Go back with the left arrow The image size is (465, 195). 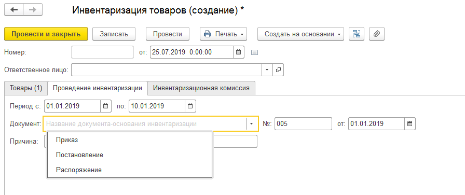[14, 10]
